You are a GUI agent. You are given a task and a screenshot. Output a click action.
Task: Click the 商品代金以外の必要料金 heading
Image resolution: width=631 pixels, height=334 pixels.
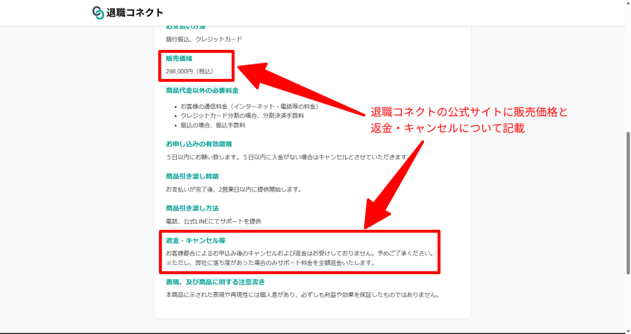(x=202, y=91)
